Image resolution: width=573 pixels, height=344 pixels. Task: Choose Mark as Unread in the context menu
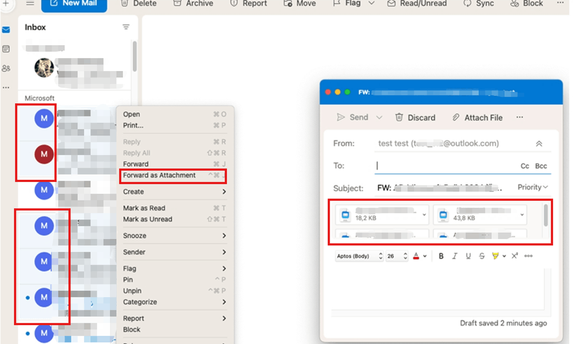(x=175, y=219)
